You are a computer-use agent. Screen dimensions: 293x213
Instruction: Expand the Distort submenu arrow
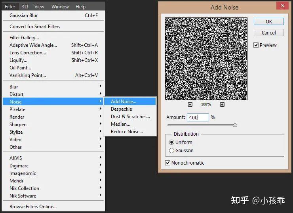[100, 93]
